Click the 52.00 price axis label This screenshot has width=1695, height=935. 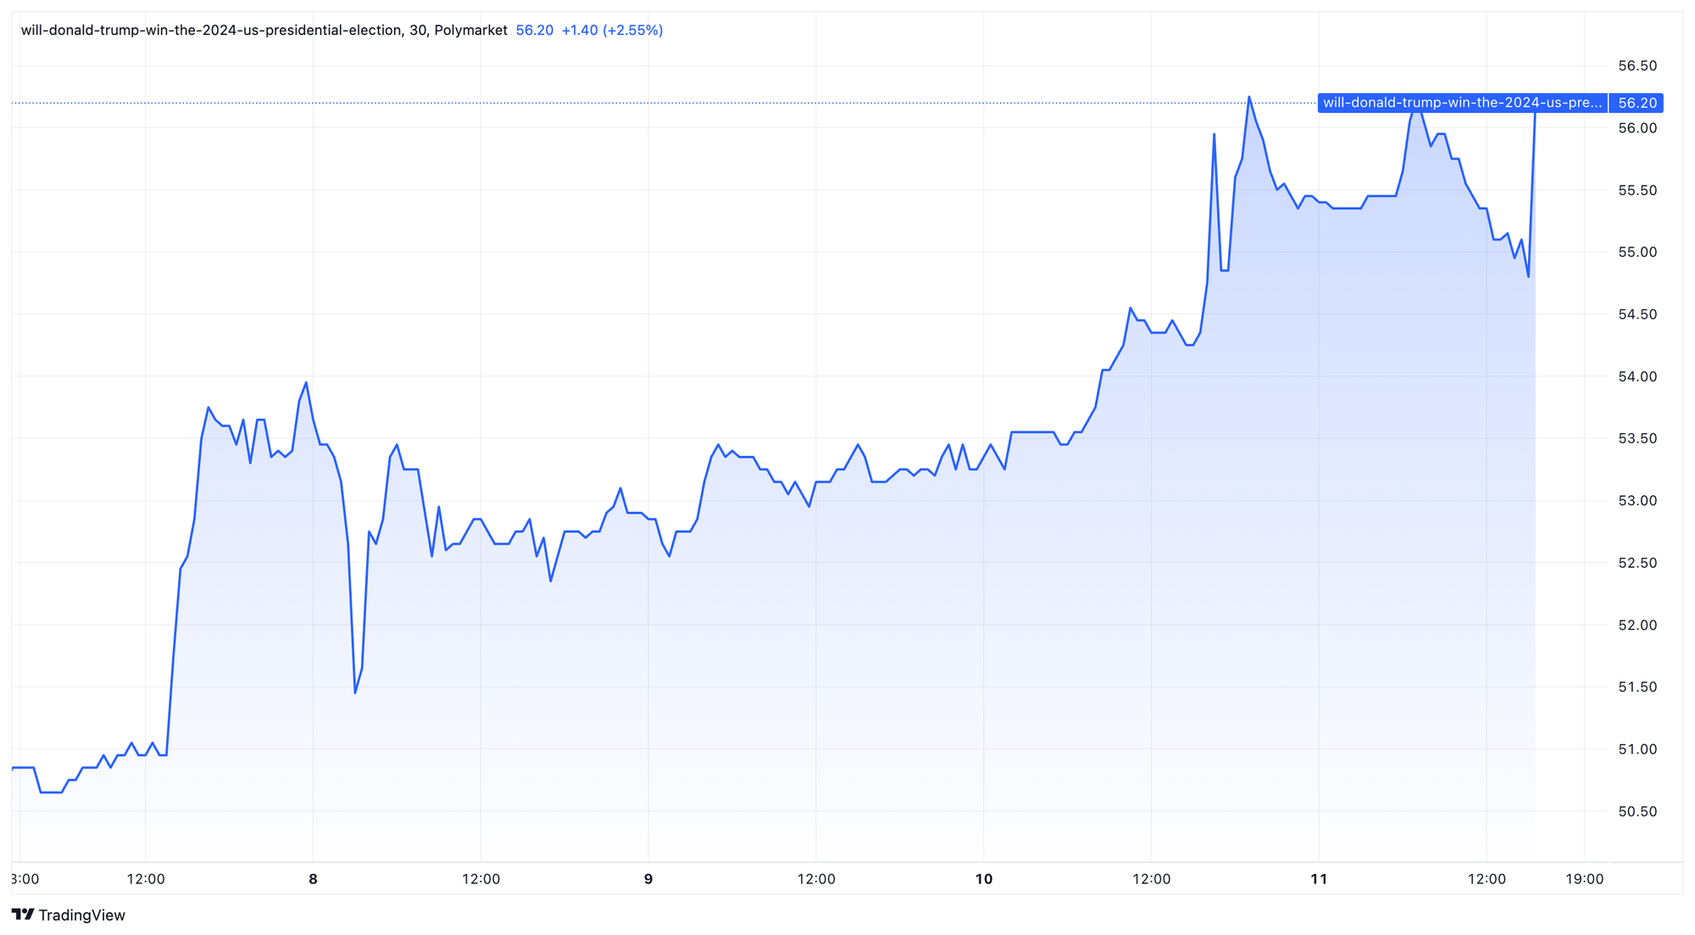click(1637, 625)
